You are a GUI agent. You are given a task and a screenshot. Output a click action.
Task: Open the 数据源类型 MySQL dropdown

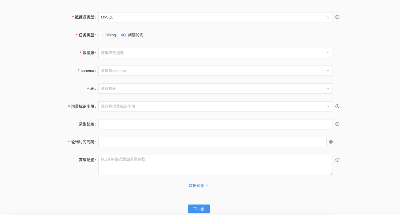pyautogui.click(x=215, y=17)
